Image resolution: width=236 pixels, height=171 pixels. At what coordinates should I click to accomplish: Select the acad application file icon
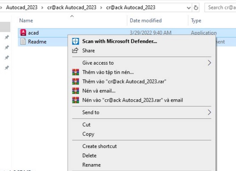tap(23, 33)
